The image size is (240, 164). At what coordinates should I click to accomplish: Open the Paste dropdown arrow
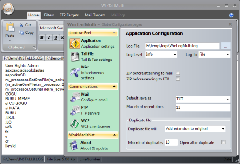pyautogui.click(x=10, y=40)
